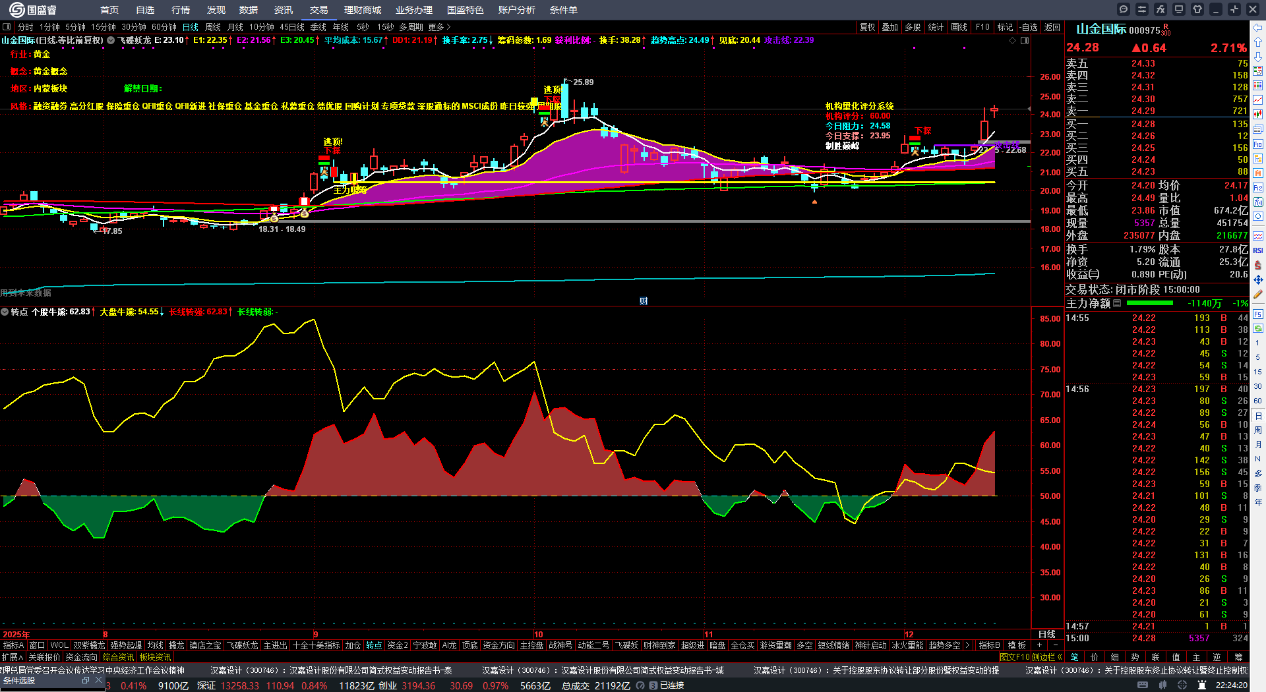Image resolution: width=1266 pixels, height=692 pixels.
Task: Switch chart to 周线 period
Action: pyautogui.click(x=213, y=27)
